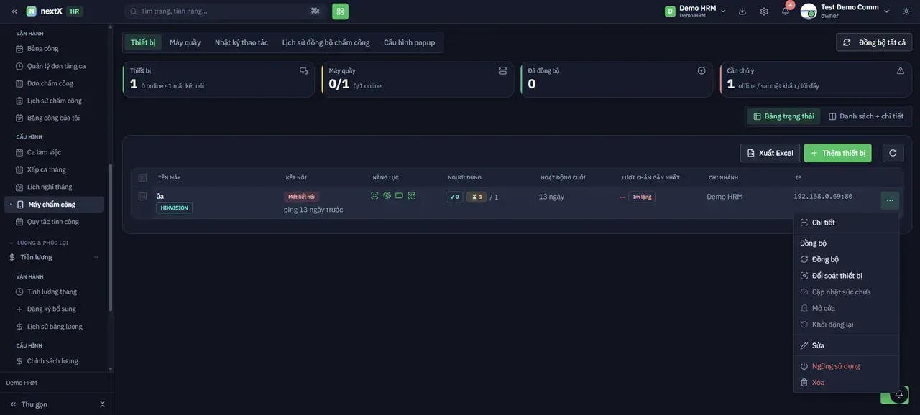The height and width of the screenshot is (415, 920).
Task: Toggle the three-dots row actions button
Action: click(x=890, y=200)
